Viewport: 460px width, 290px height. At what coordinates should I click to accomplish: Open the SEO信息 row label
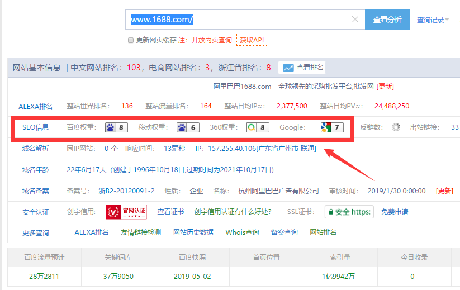36,127
